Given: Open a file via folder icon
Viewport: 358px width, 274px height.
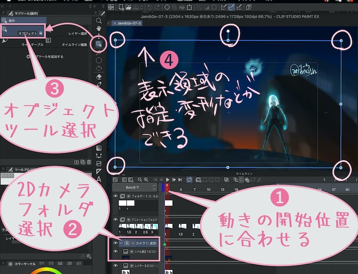Looking at the screenshot, I should point(128,7).
